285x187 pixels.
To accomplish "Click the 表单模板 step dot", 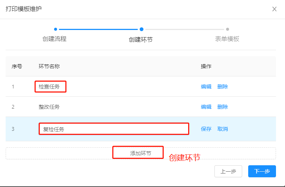I will (228, 29).
